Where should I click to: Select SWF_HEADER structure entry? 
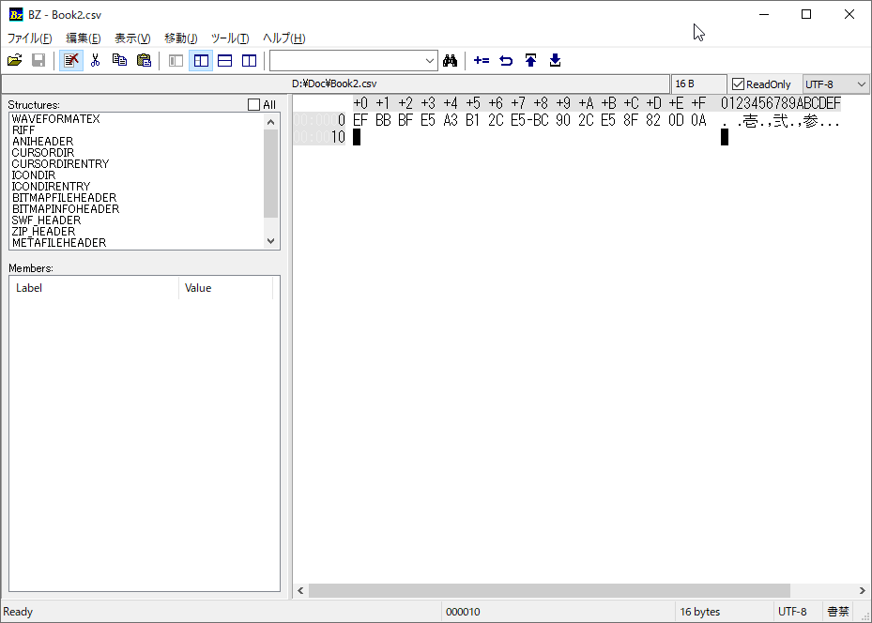46,220
